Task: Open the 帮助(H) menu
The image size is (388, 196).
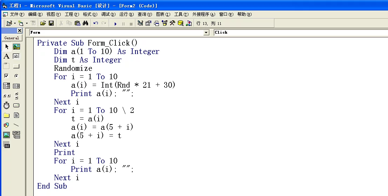Action: (245, 14)
